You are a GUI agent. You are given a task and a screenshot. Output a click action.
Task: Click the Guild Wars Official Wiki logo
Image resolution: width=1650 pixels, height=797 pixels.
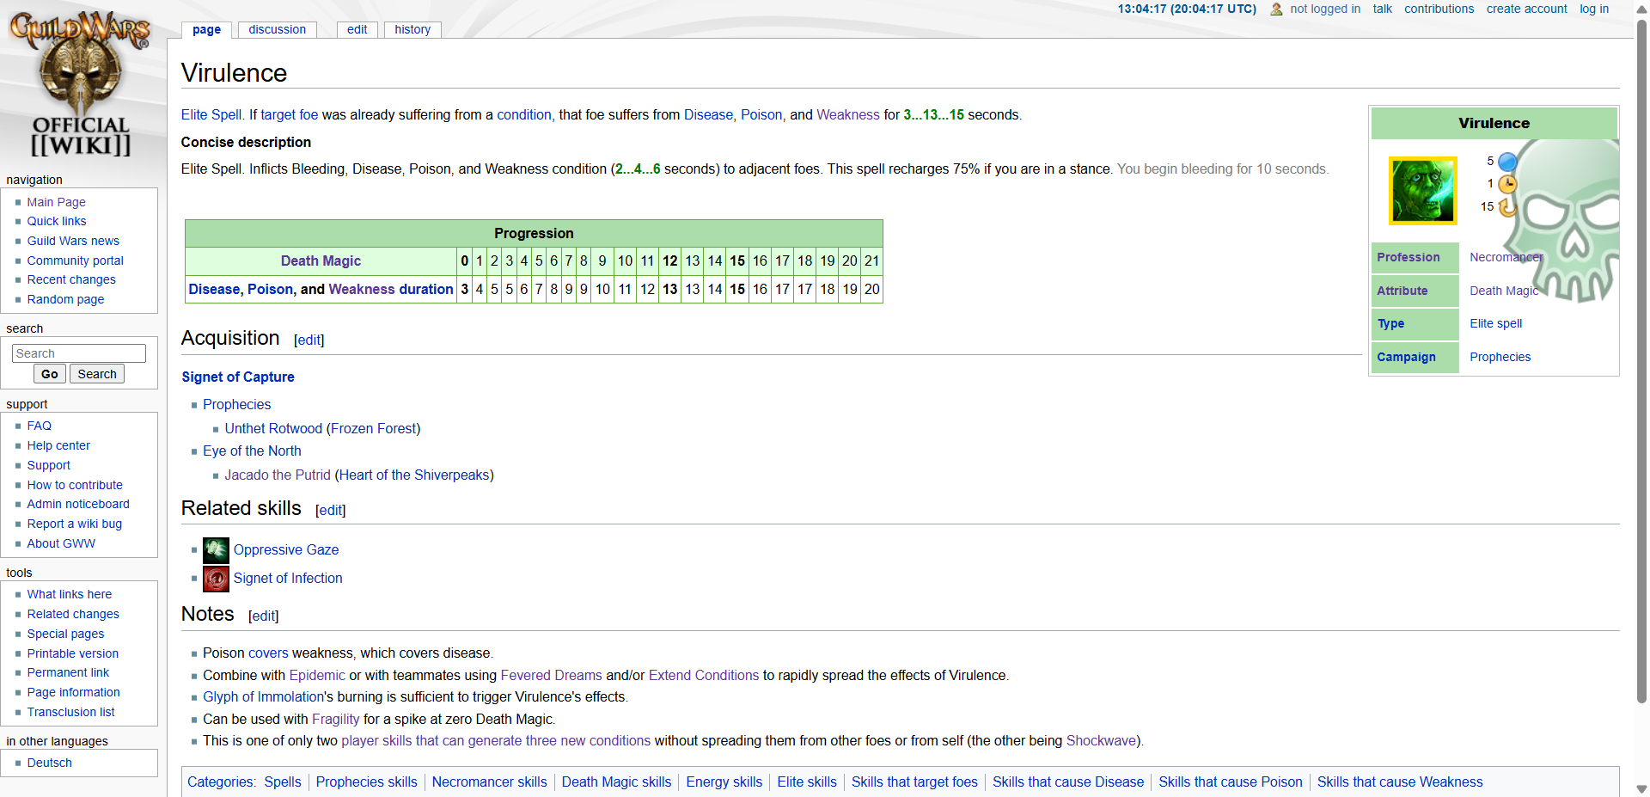pyautogui.click(x=81, y=84)
